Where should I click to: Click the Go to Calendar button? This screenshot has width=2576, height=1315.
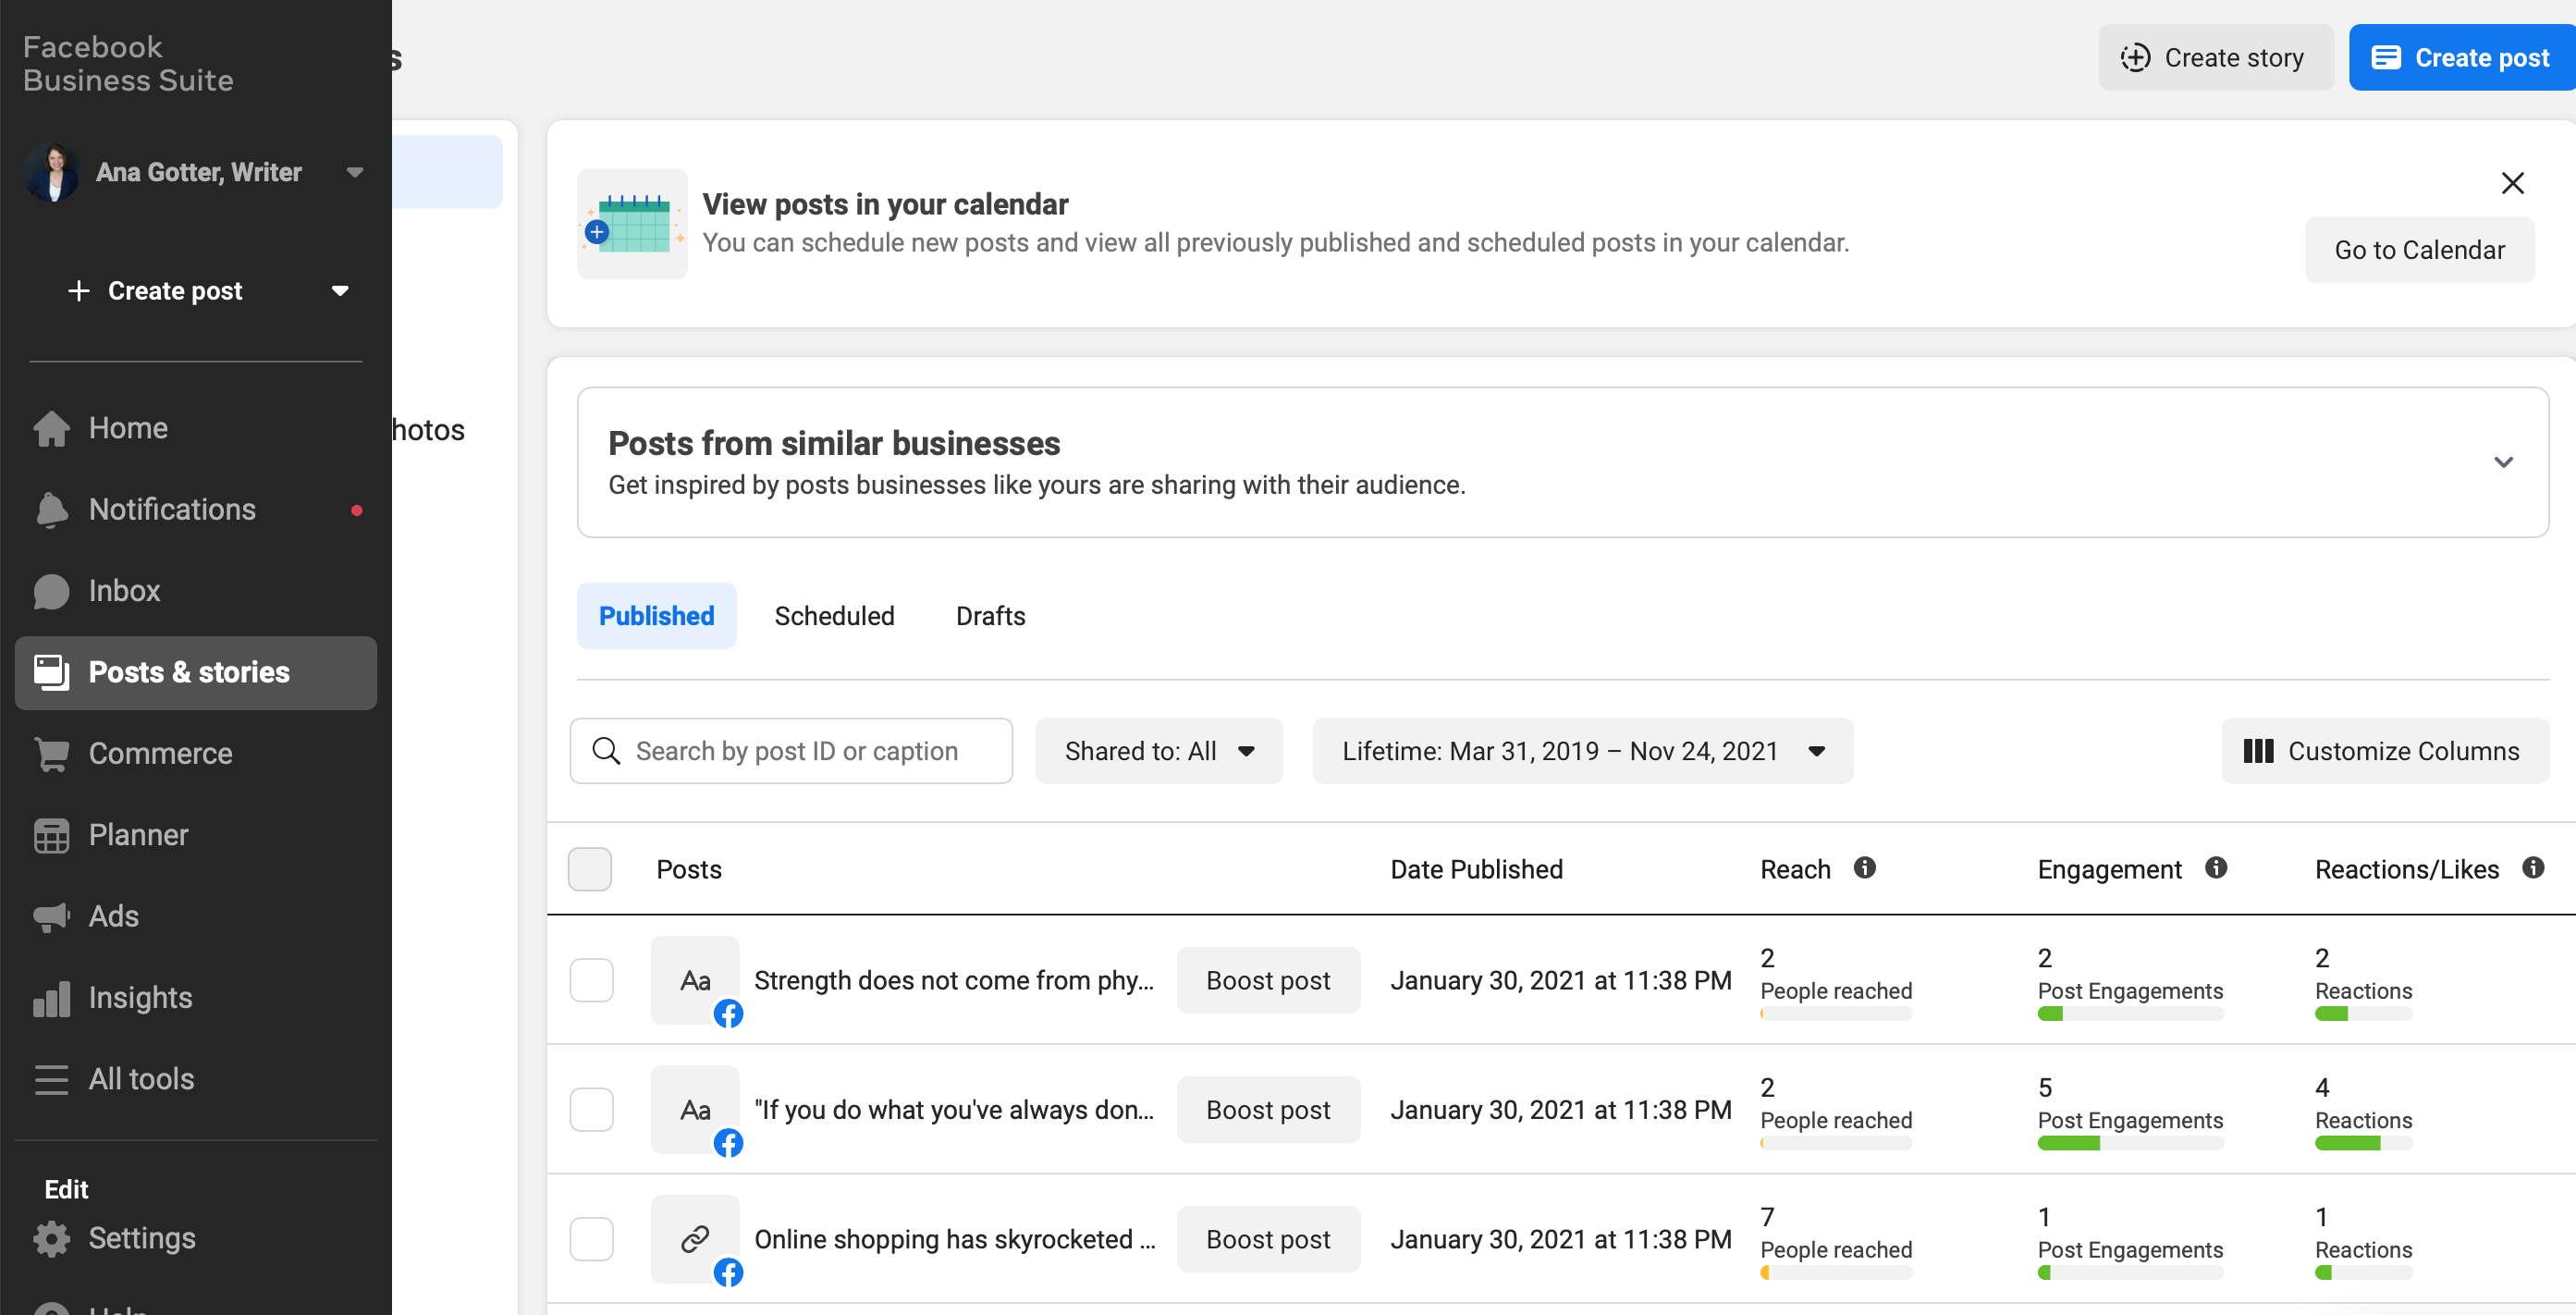[2419, 248]
